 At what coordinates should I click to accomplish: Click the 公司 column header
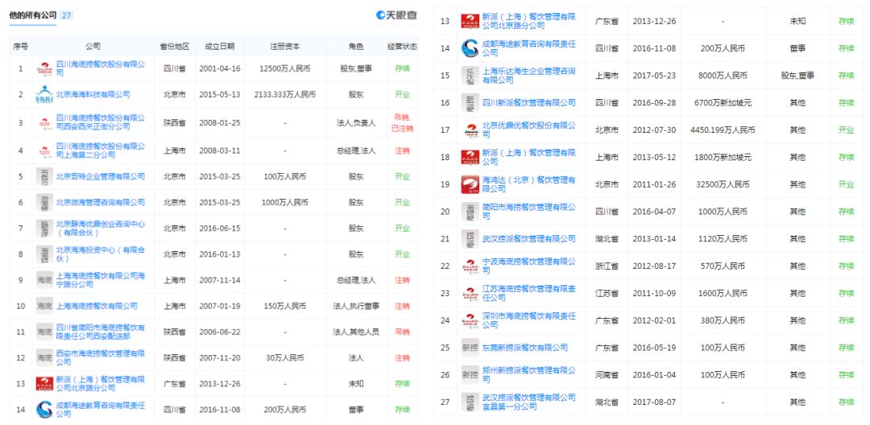click(93, 47)
